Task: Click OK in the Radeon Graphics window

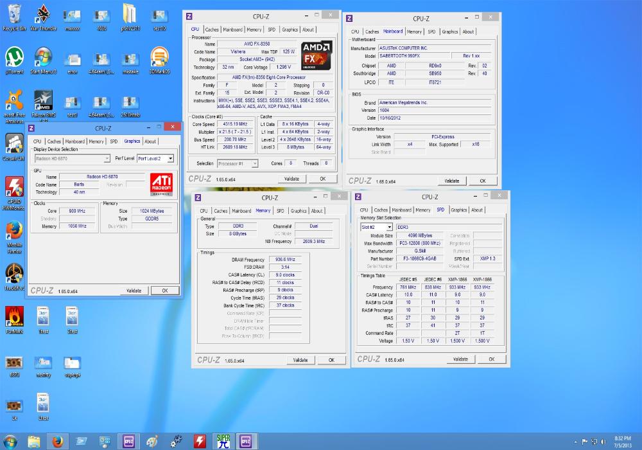Action: (x=165, y=291)
